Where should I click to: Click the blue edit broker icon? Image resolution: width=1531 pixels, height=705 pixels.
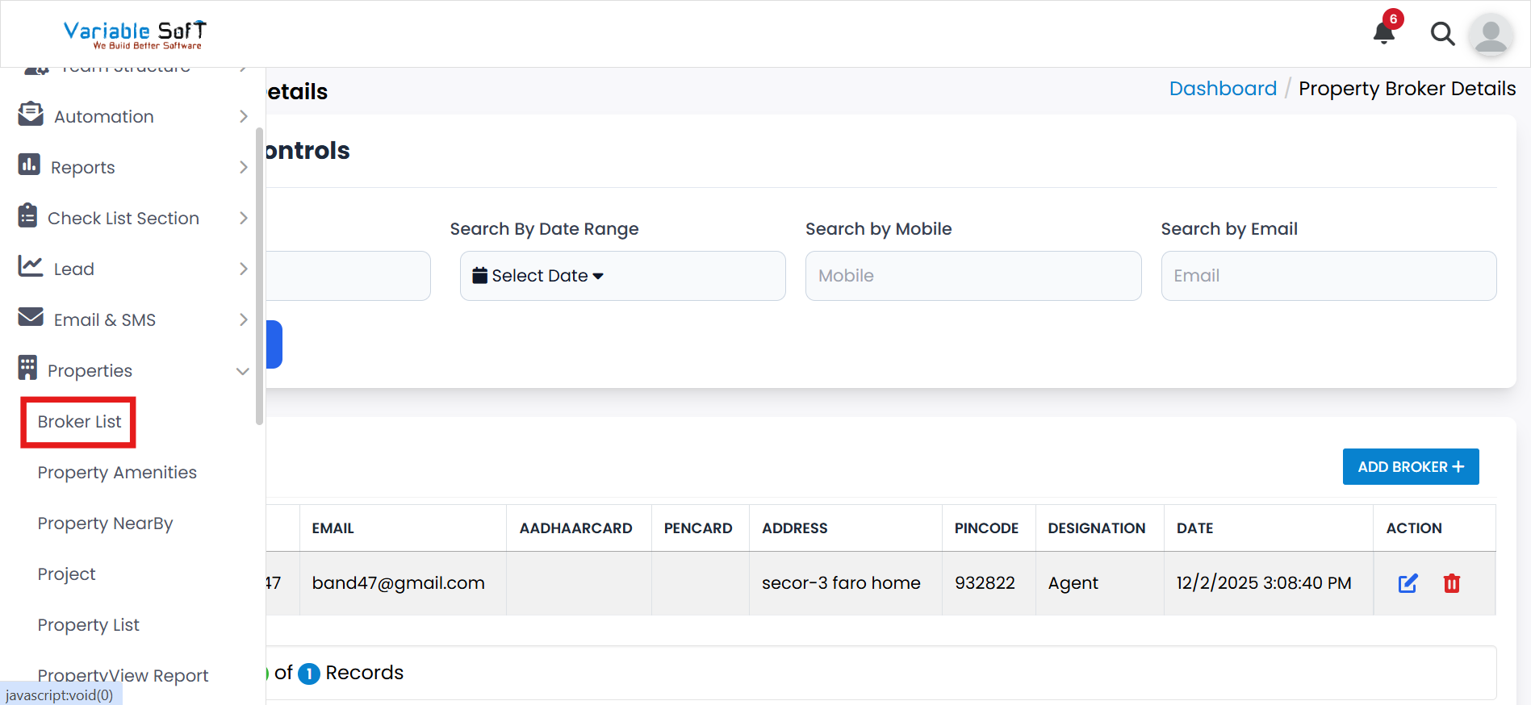tap(1408, 583)
